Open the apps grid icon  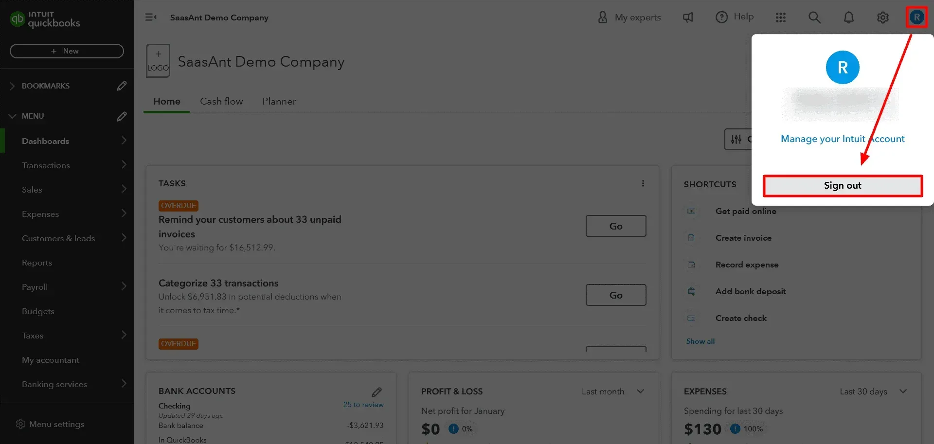click(x=781, y=18)
